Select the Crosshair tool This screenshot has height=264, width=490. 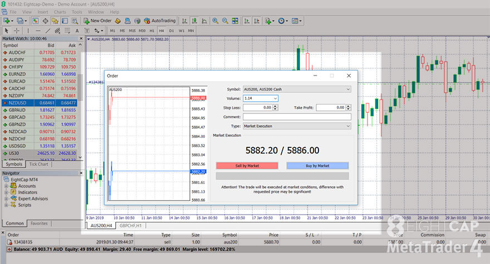coord(17,31)
